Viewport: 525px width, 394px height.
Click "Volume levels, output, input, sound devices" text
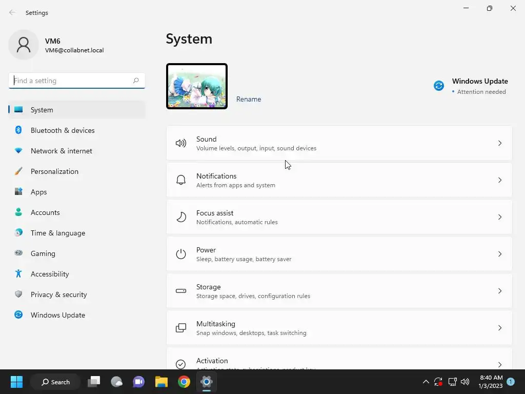(256, 148)
